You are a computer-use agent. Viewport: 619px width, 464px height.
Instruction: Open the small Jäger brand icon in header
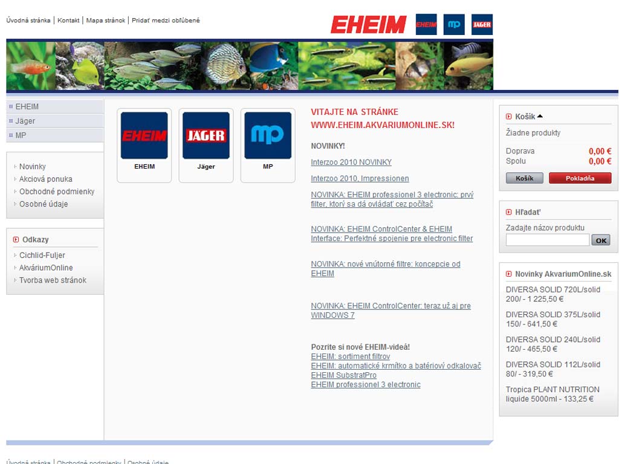482,24
